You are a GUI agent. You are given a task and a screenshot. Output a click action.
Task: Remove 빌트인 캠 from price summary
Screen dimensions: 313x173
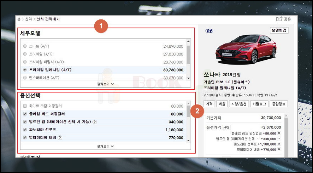tap(279, 139)
